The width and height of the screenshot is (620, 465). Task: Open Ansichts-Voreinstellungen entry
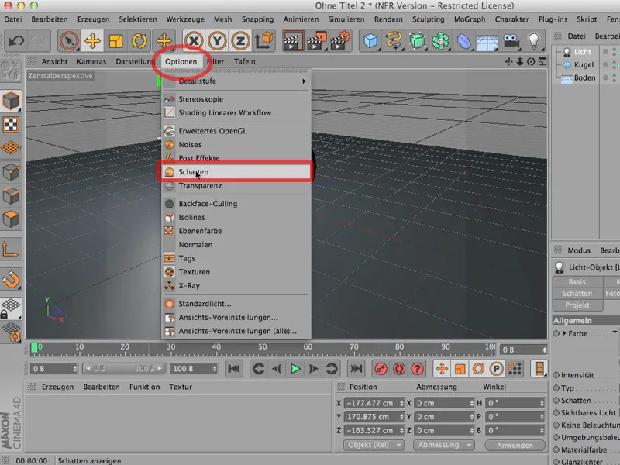click(236, 318)
